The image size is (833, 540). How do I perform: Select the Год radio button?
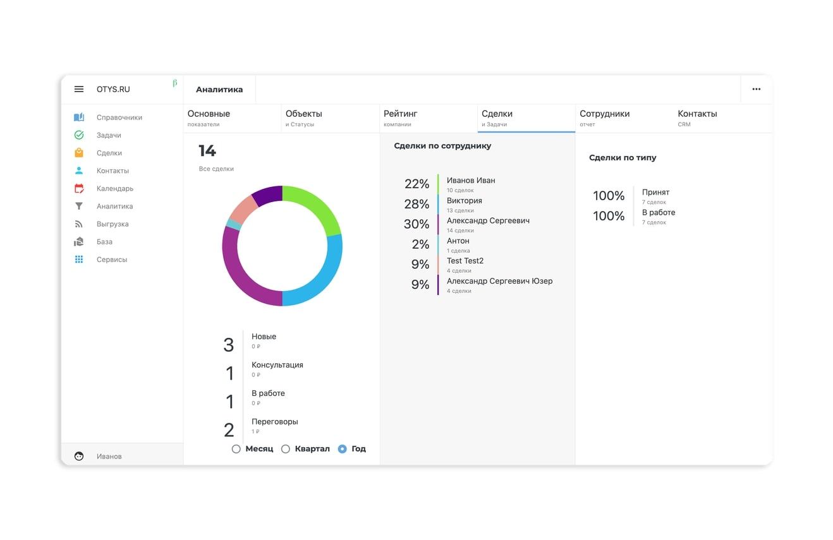(x=343, y=449)
